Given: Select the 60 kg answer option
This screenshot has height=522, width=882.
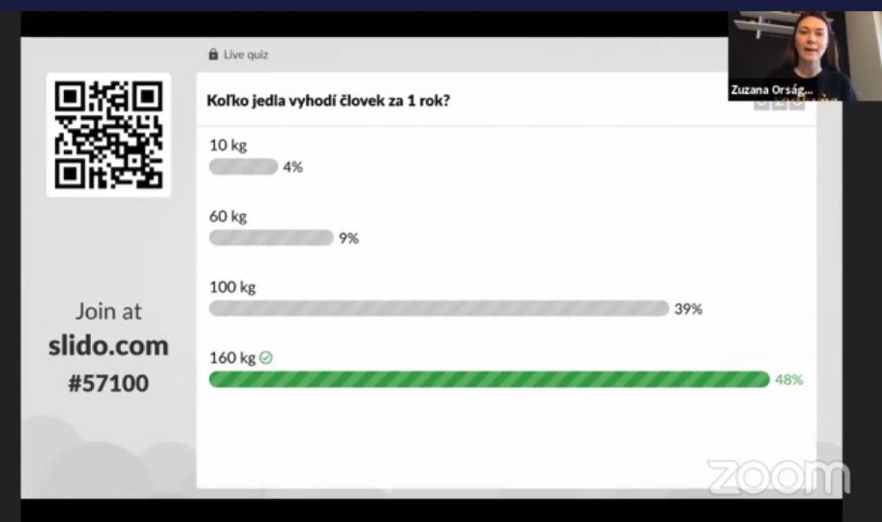Looking at the screenshot, I should click(228, 217).
